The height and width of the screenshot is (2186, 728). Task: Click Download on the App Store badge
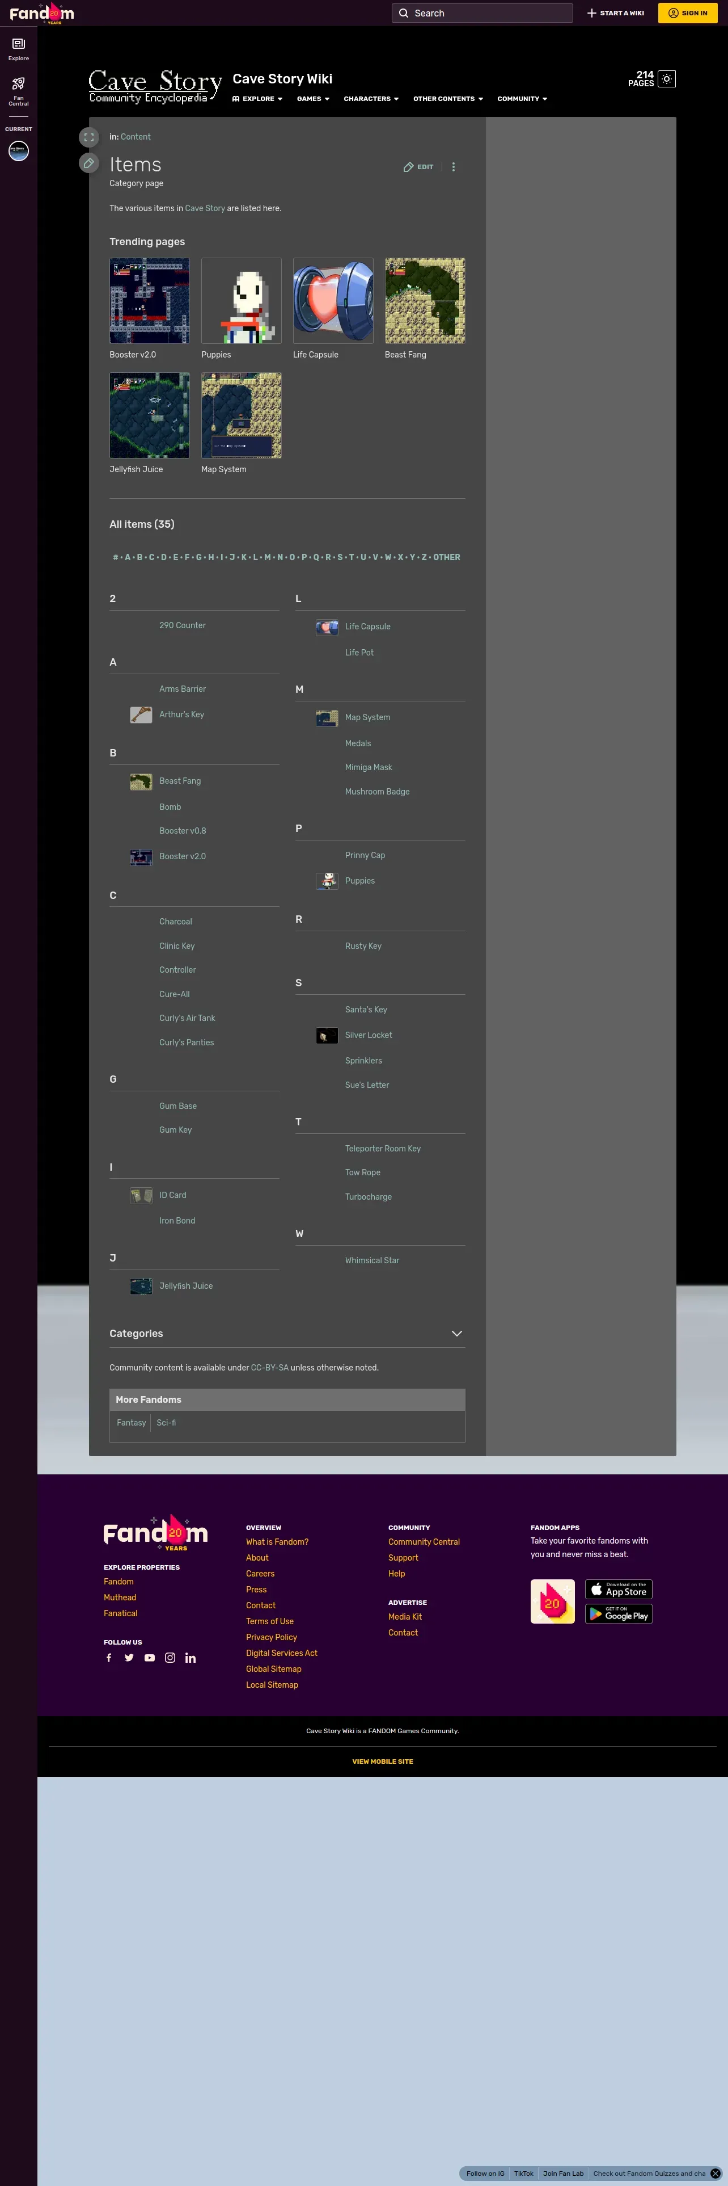click(619, 1588)
